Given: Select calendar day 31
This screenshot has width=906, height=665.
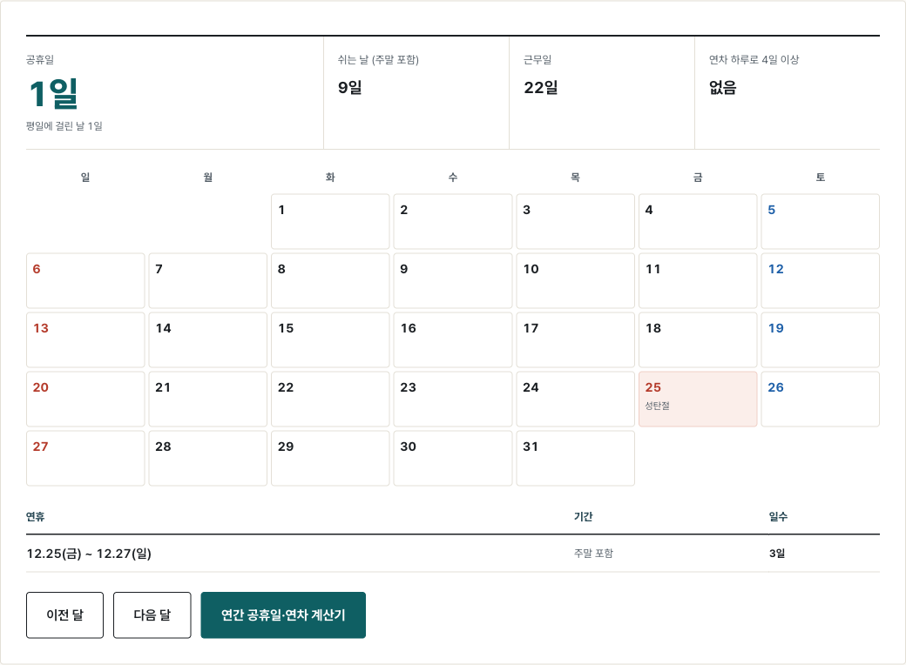Looking at the screenshot, I should point(576,459).
